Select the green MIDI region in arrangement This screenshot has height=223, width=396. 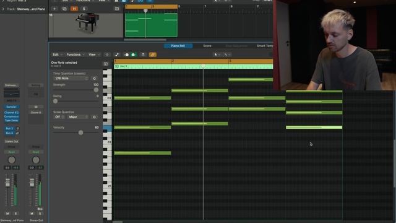151,25
